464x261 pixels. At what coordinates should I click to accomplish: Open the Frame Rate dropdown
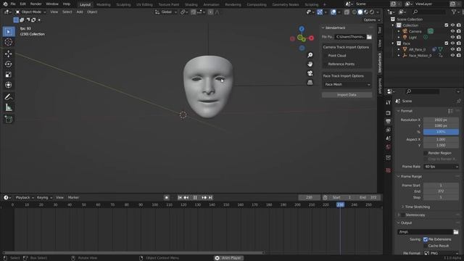(x=441, y=167)
